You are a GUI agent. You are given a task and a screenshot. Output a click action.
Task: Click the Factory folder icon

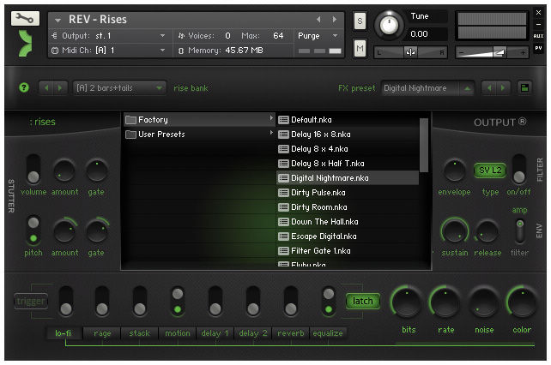pyautogui.click(x=130, y=120)
